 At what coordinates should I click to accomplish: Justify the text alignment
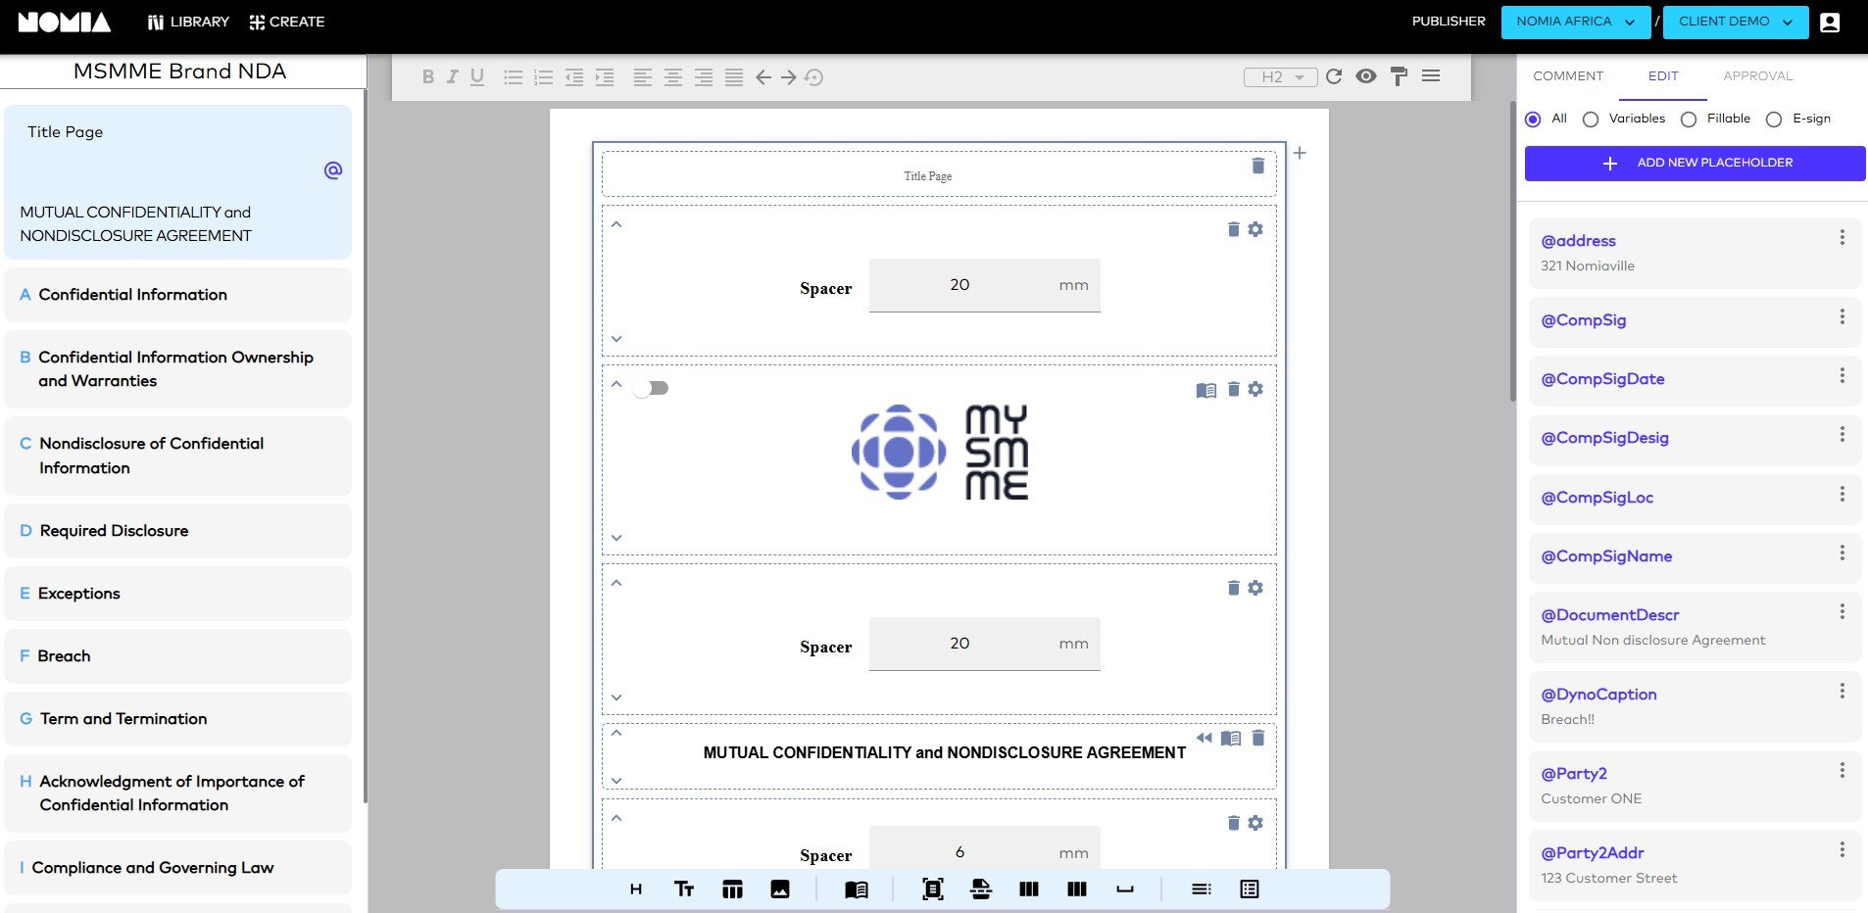pos(734,76)
